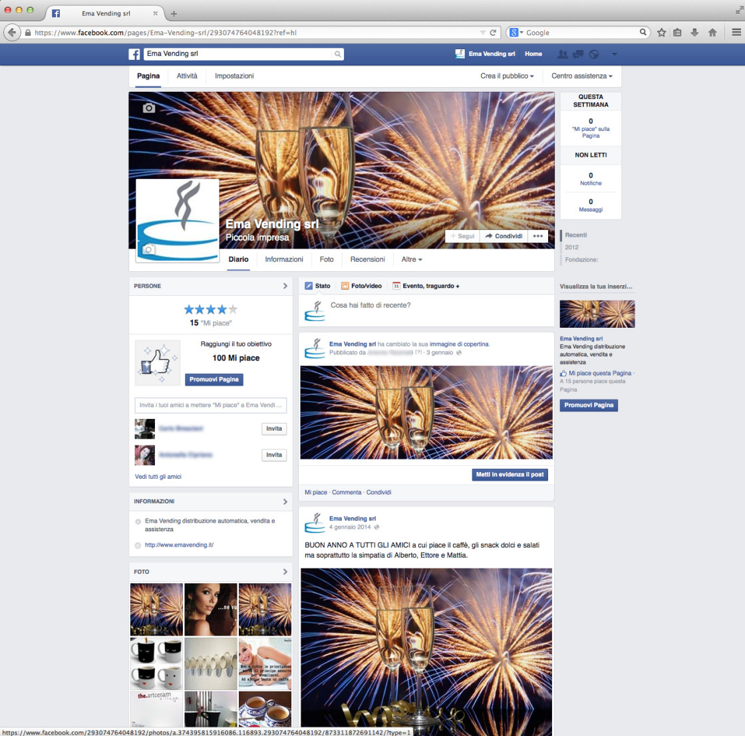Screen dimensions: 745x736
Task: Expand Crea il pubblico dropdown
Action: (x=507, y=76)
